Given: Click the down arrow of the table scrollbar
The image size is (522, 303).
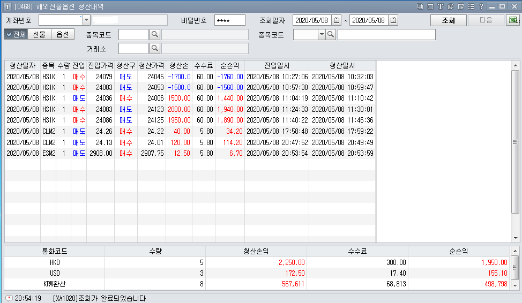Looking at the screenshot, I should tap(516, 238).
